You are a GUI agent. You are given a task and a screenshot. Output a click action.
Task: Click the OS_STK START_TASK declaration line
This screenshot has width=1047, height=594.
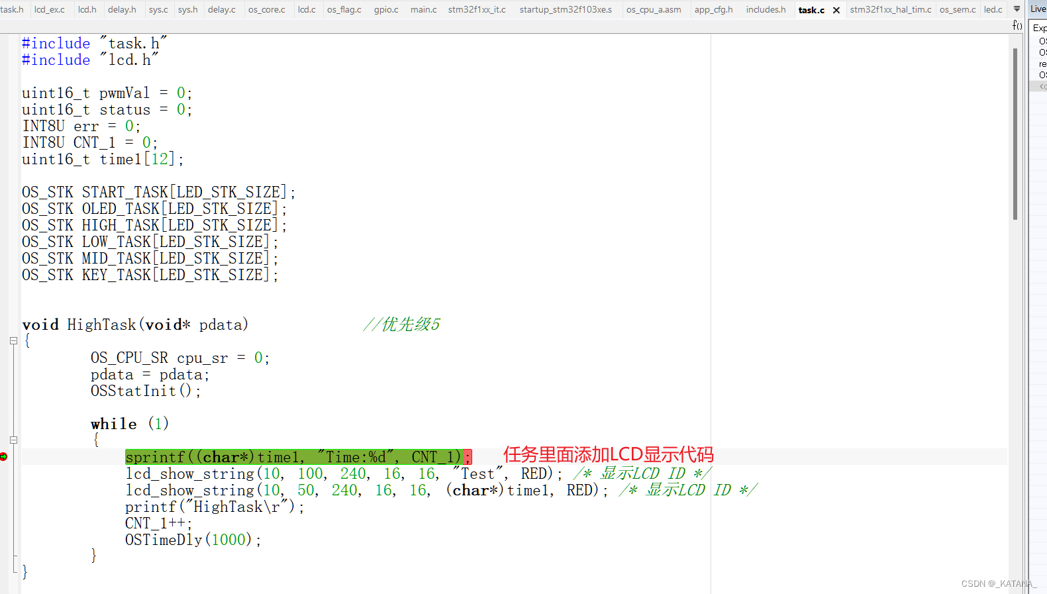pos(158,192)
